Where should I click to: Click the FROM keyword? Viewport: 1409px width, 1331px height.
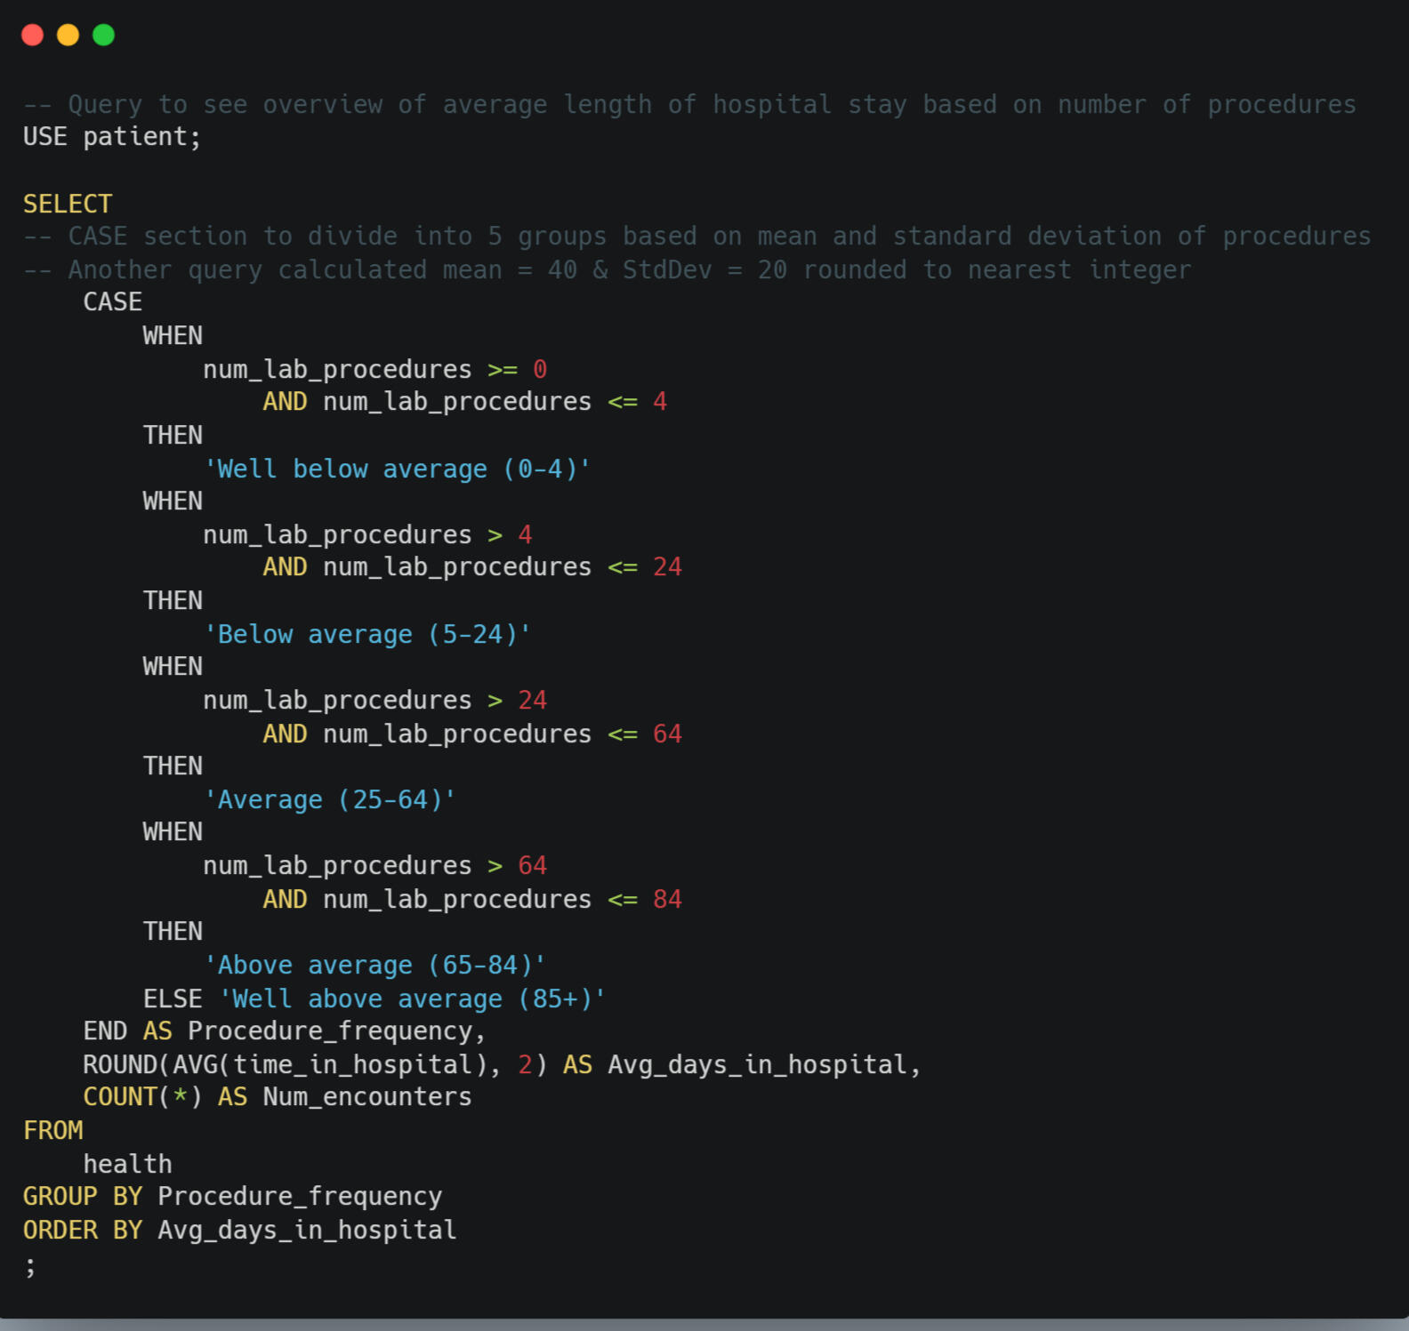[53, 1130]
